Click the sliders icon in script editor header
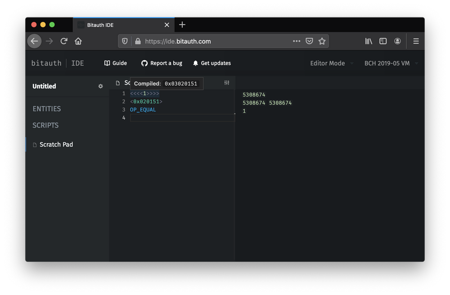The width and height of the screenshot is (450, 295). pos(226,83)
